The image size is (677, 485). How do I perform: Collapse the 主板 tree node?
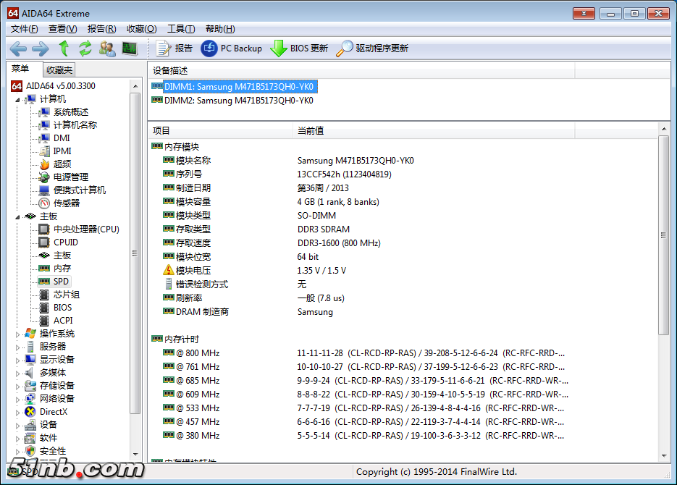[x=17, y=216]
